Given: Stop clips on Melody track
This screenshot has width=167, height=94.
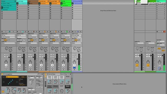Looking at the screenshot, I should 62,32.
